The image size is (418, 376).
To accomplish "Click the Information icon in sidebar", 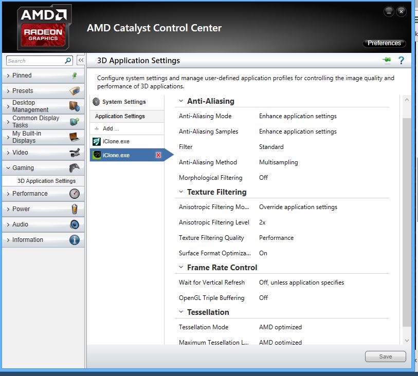I will [x=75, y=240].
